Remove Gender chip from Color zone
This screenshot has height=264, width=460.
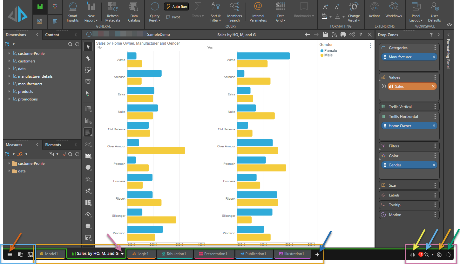click(x=434, y=165)
